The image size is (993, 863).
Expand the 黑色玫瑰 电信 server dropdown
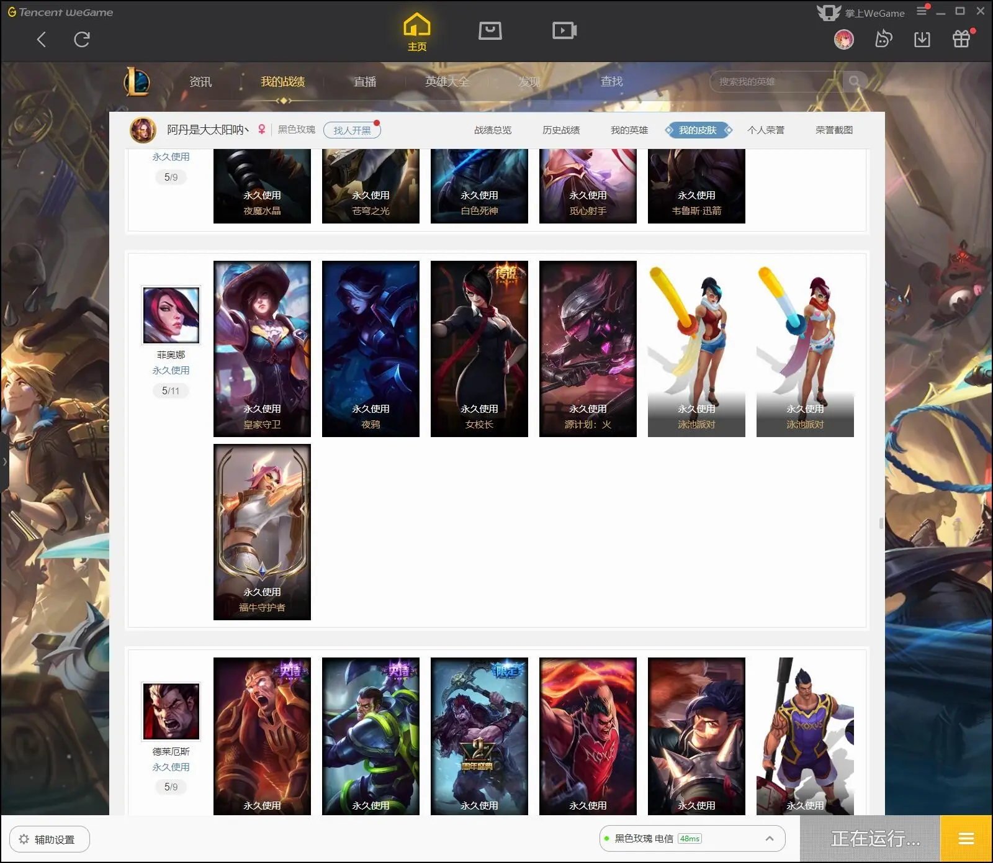[692, 839]
